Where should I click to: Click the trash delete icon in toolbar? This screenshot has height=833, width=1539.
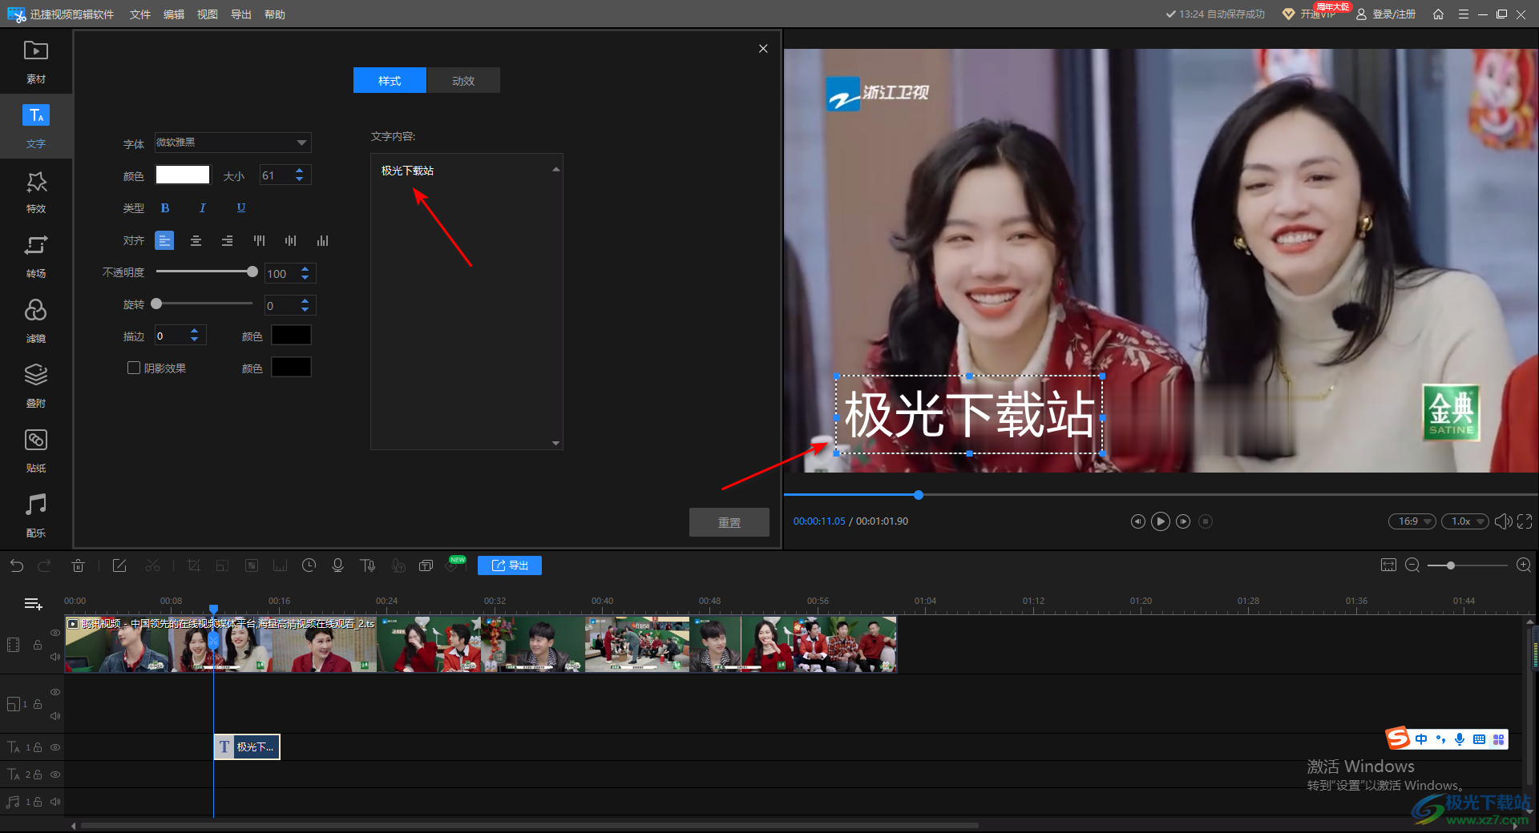tap(78, 565)
